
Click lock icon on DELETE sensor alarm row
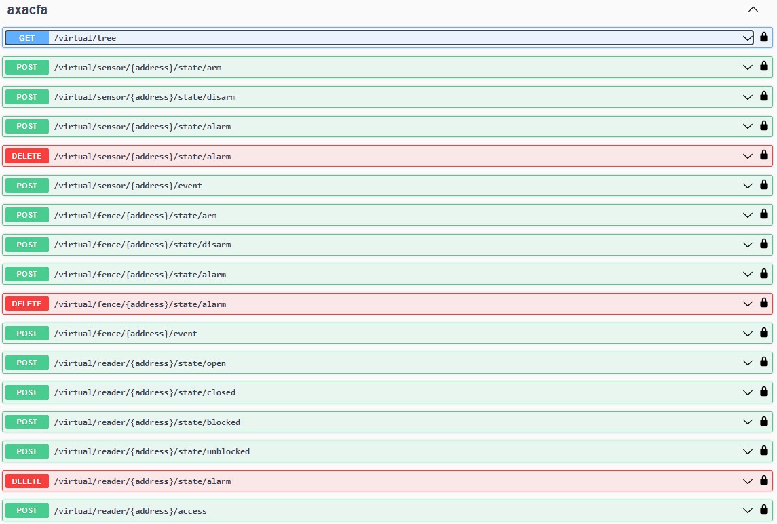[x=764, y=156]
